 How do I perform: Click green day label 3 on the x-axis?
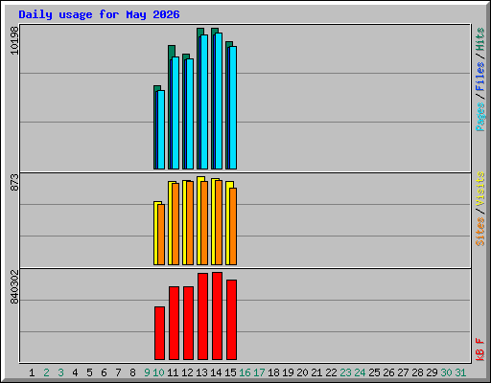60,372
